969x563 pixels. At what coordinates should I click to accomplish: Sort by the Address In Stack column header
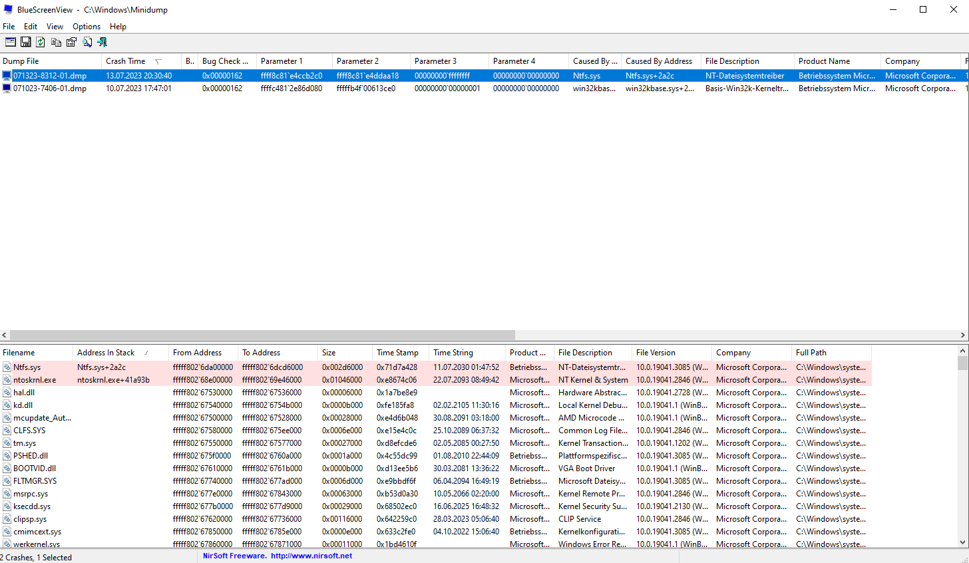[121, 353]
